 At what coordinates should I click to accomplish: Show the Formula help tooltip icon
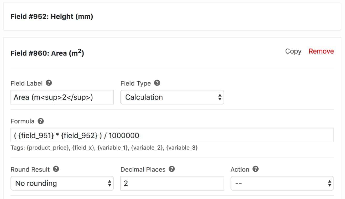coord(41,121)
